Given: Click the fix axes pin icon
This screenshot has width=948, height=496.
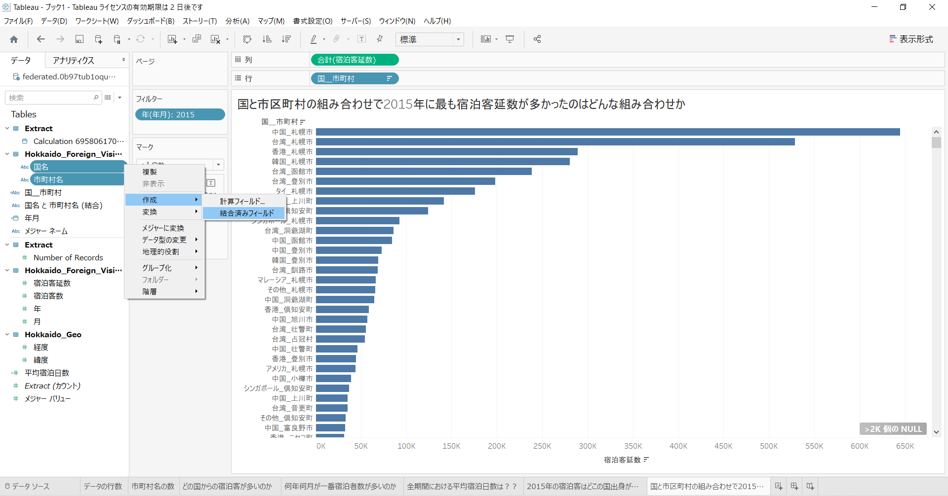Looking at the screenshot, I should [x=380, y=39].
